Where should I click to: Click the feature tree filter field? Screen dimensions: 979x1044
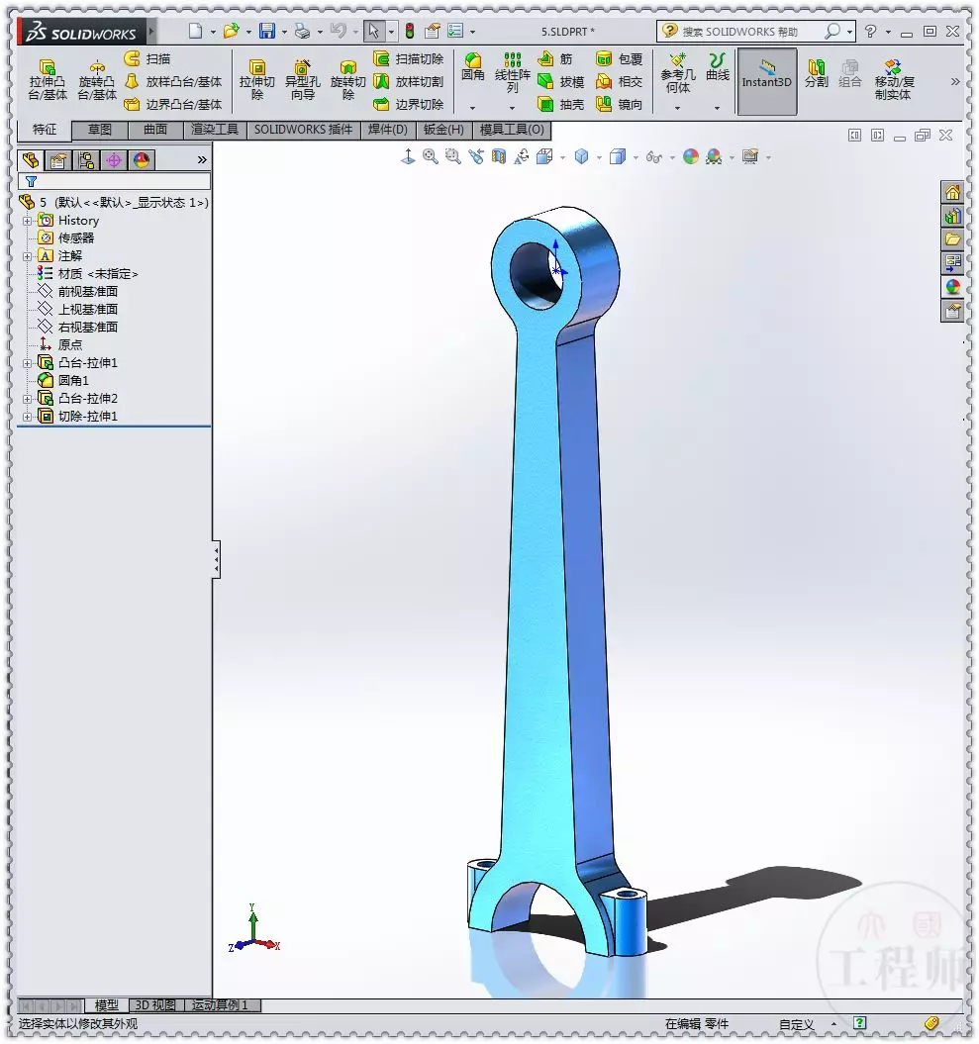coord(114,181)
